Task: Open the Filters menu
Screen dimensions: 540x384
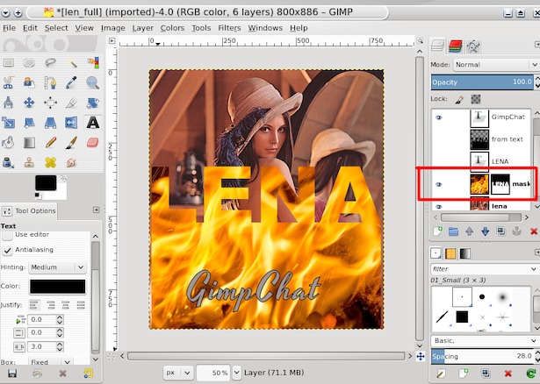Action: click(229, 28)
